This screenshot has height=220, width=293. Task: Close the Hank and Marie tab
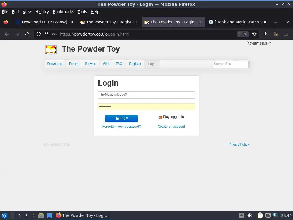point(265,22)
